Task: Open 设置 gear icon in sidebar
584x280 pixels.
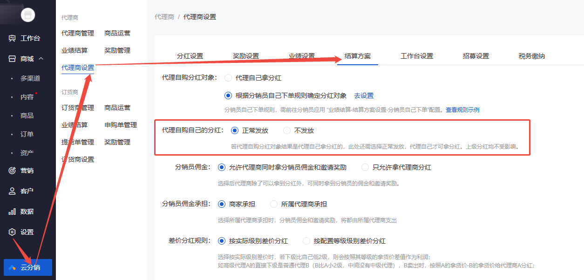Action: coord(12,232)
